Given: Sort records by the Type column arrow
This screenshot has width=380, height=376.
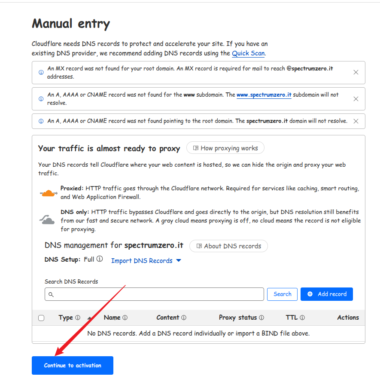Looking at the screenshot, I should (89, 318).
